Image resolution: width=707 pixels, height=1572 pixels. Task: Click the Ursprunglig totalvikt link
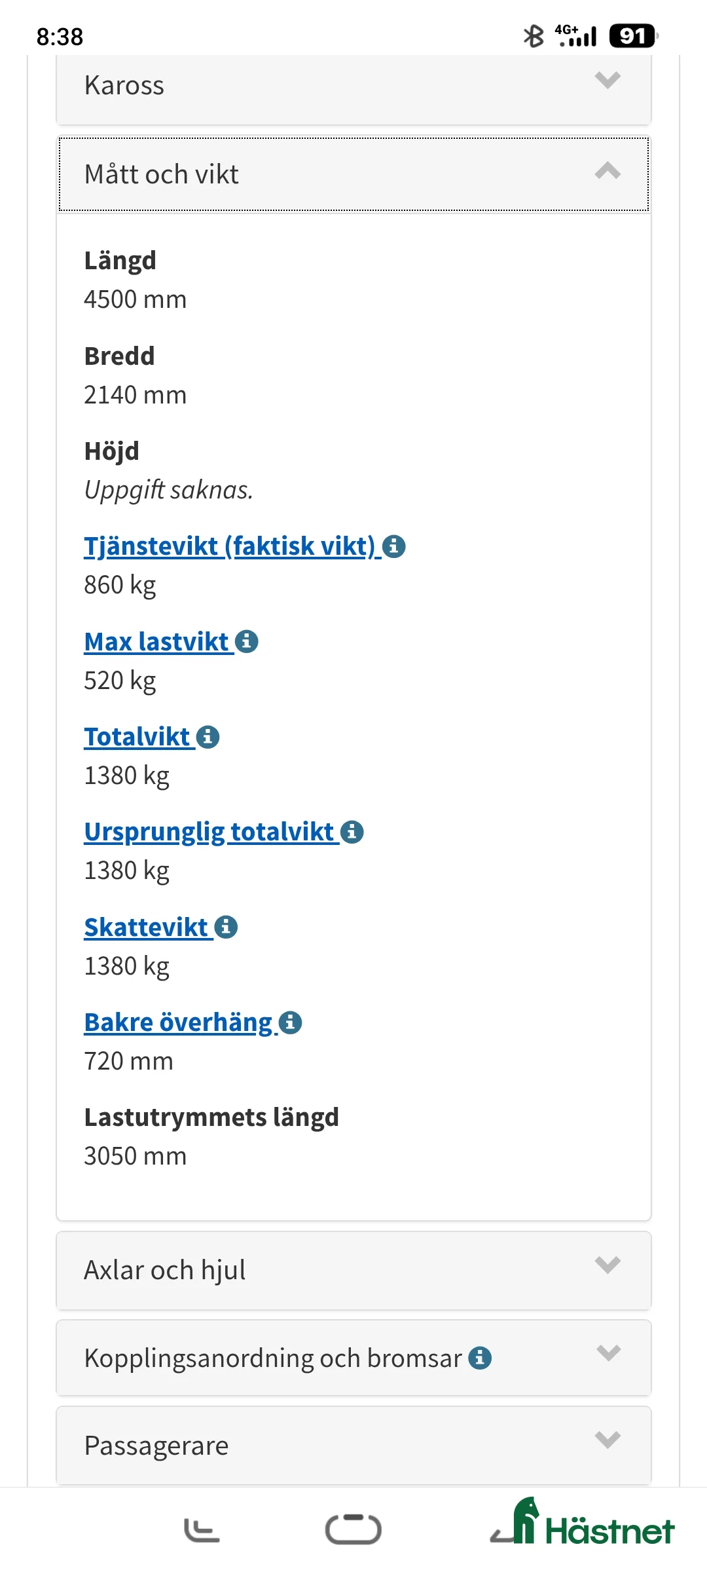(x=208, y=831)
